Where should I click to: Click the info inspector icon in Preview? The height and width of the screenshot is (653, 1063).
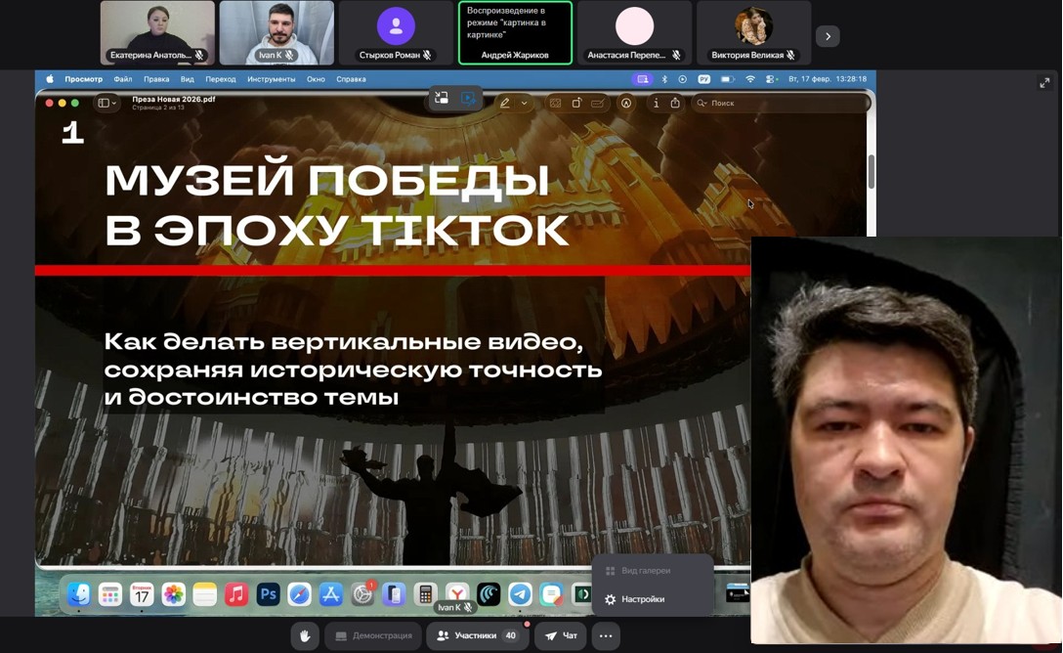tap(656, 103)
